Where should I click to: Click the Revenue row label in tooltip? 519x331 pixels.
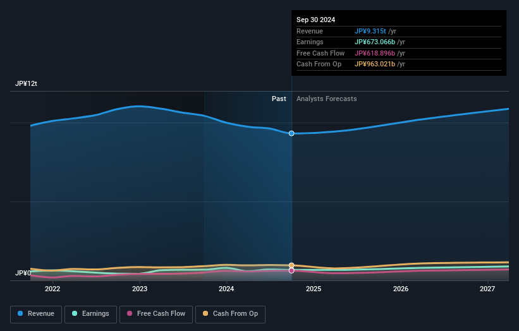[x=310, y=31]
